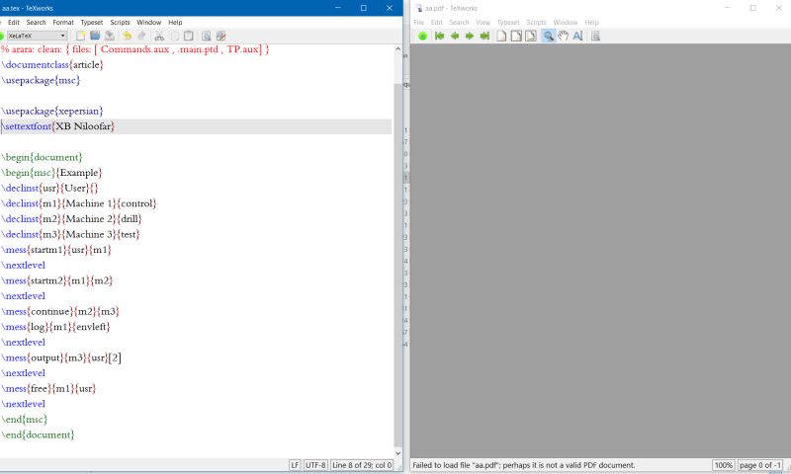Click LF line ending indicator in status bar
The width and height of the screenshot is (791, 474).
point(295,465)
